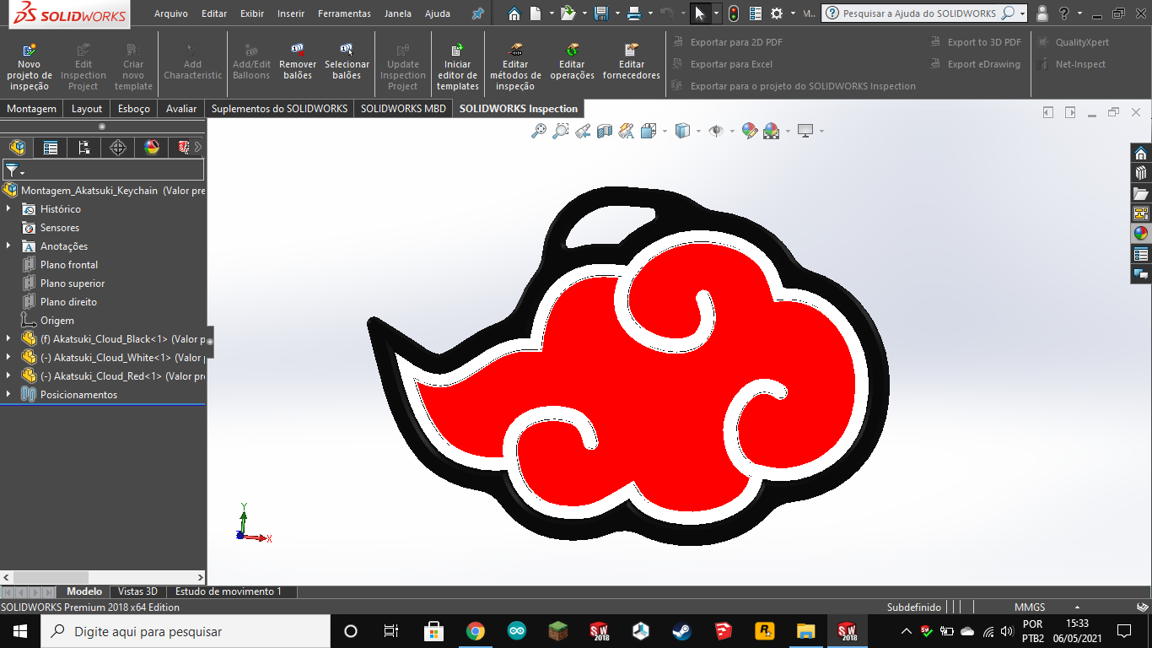Click the Zoom to Fit magnifier icon
Screen dimensions: 1152x648
tap(538, 131)
